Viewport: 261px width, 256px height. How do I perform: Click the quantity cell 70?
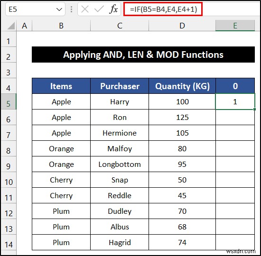click(x=182, y=211)
